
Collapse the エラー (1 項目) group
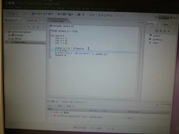point(48,112)
